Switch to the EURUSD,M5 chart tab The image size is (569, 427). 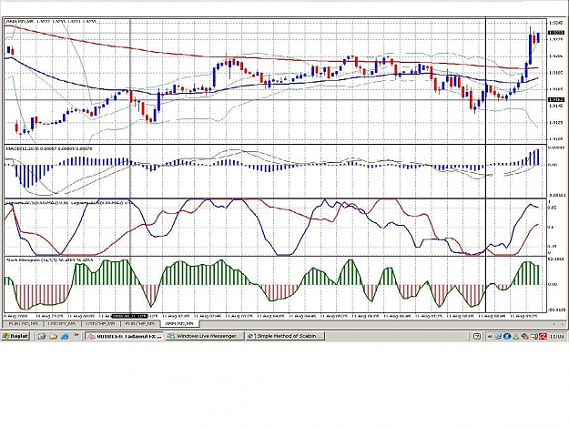pyautogui.click(x=24, y=323)
